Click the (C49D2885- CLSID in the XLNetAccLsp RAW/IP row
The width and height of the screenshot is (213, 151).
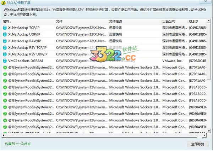tap(198, 41)
